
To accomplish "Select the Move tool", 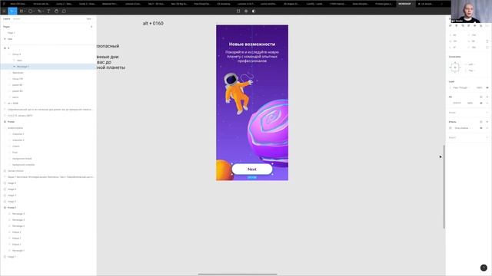I will [12, 11].
